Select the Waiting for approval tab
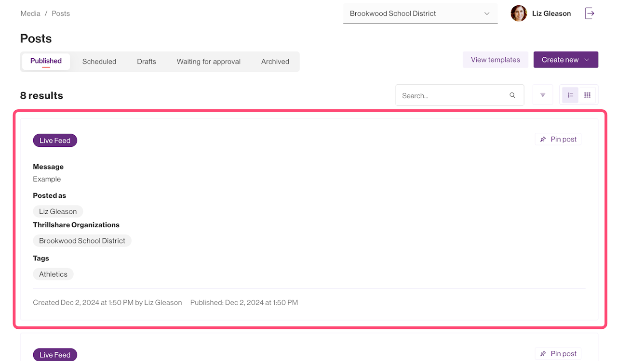The image size is (617, 361). click(209, 62)
